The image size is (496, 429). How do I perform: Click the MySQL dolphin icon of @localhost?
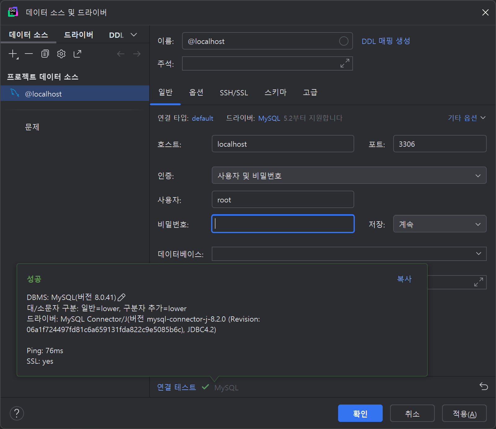click(x=15, y=93)
